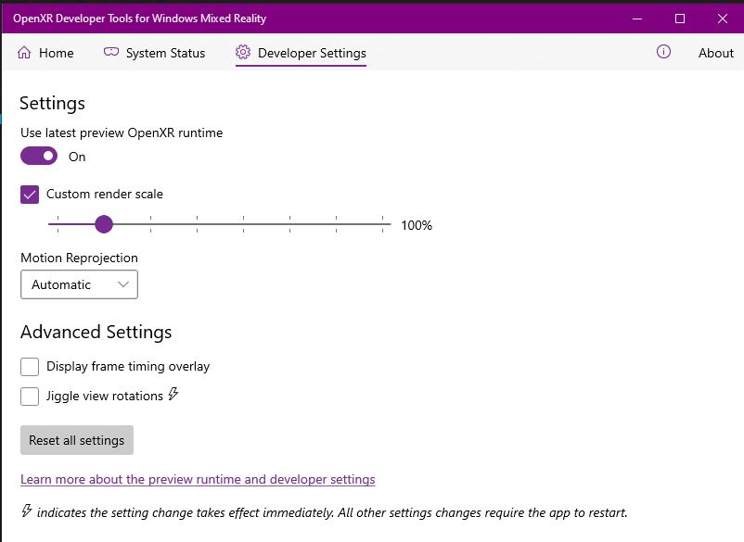Uncheck the Custom render scale checkbox
744x542 pixels.
(x=30, y=195)
